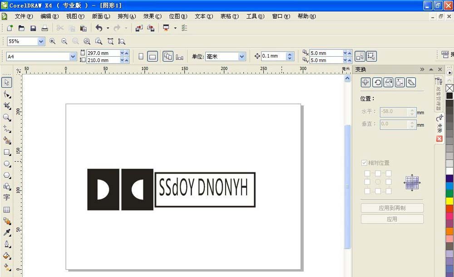Screen dimensions: 454x277
Task: Select the Pick tool
Action: click(x=6, y=82)
